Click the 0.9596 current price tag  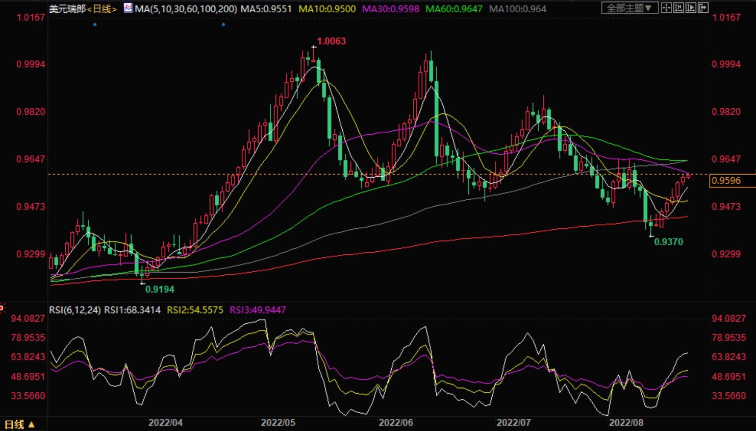tap(726, 181)
